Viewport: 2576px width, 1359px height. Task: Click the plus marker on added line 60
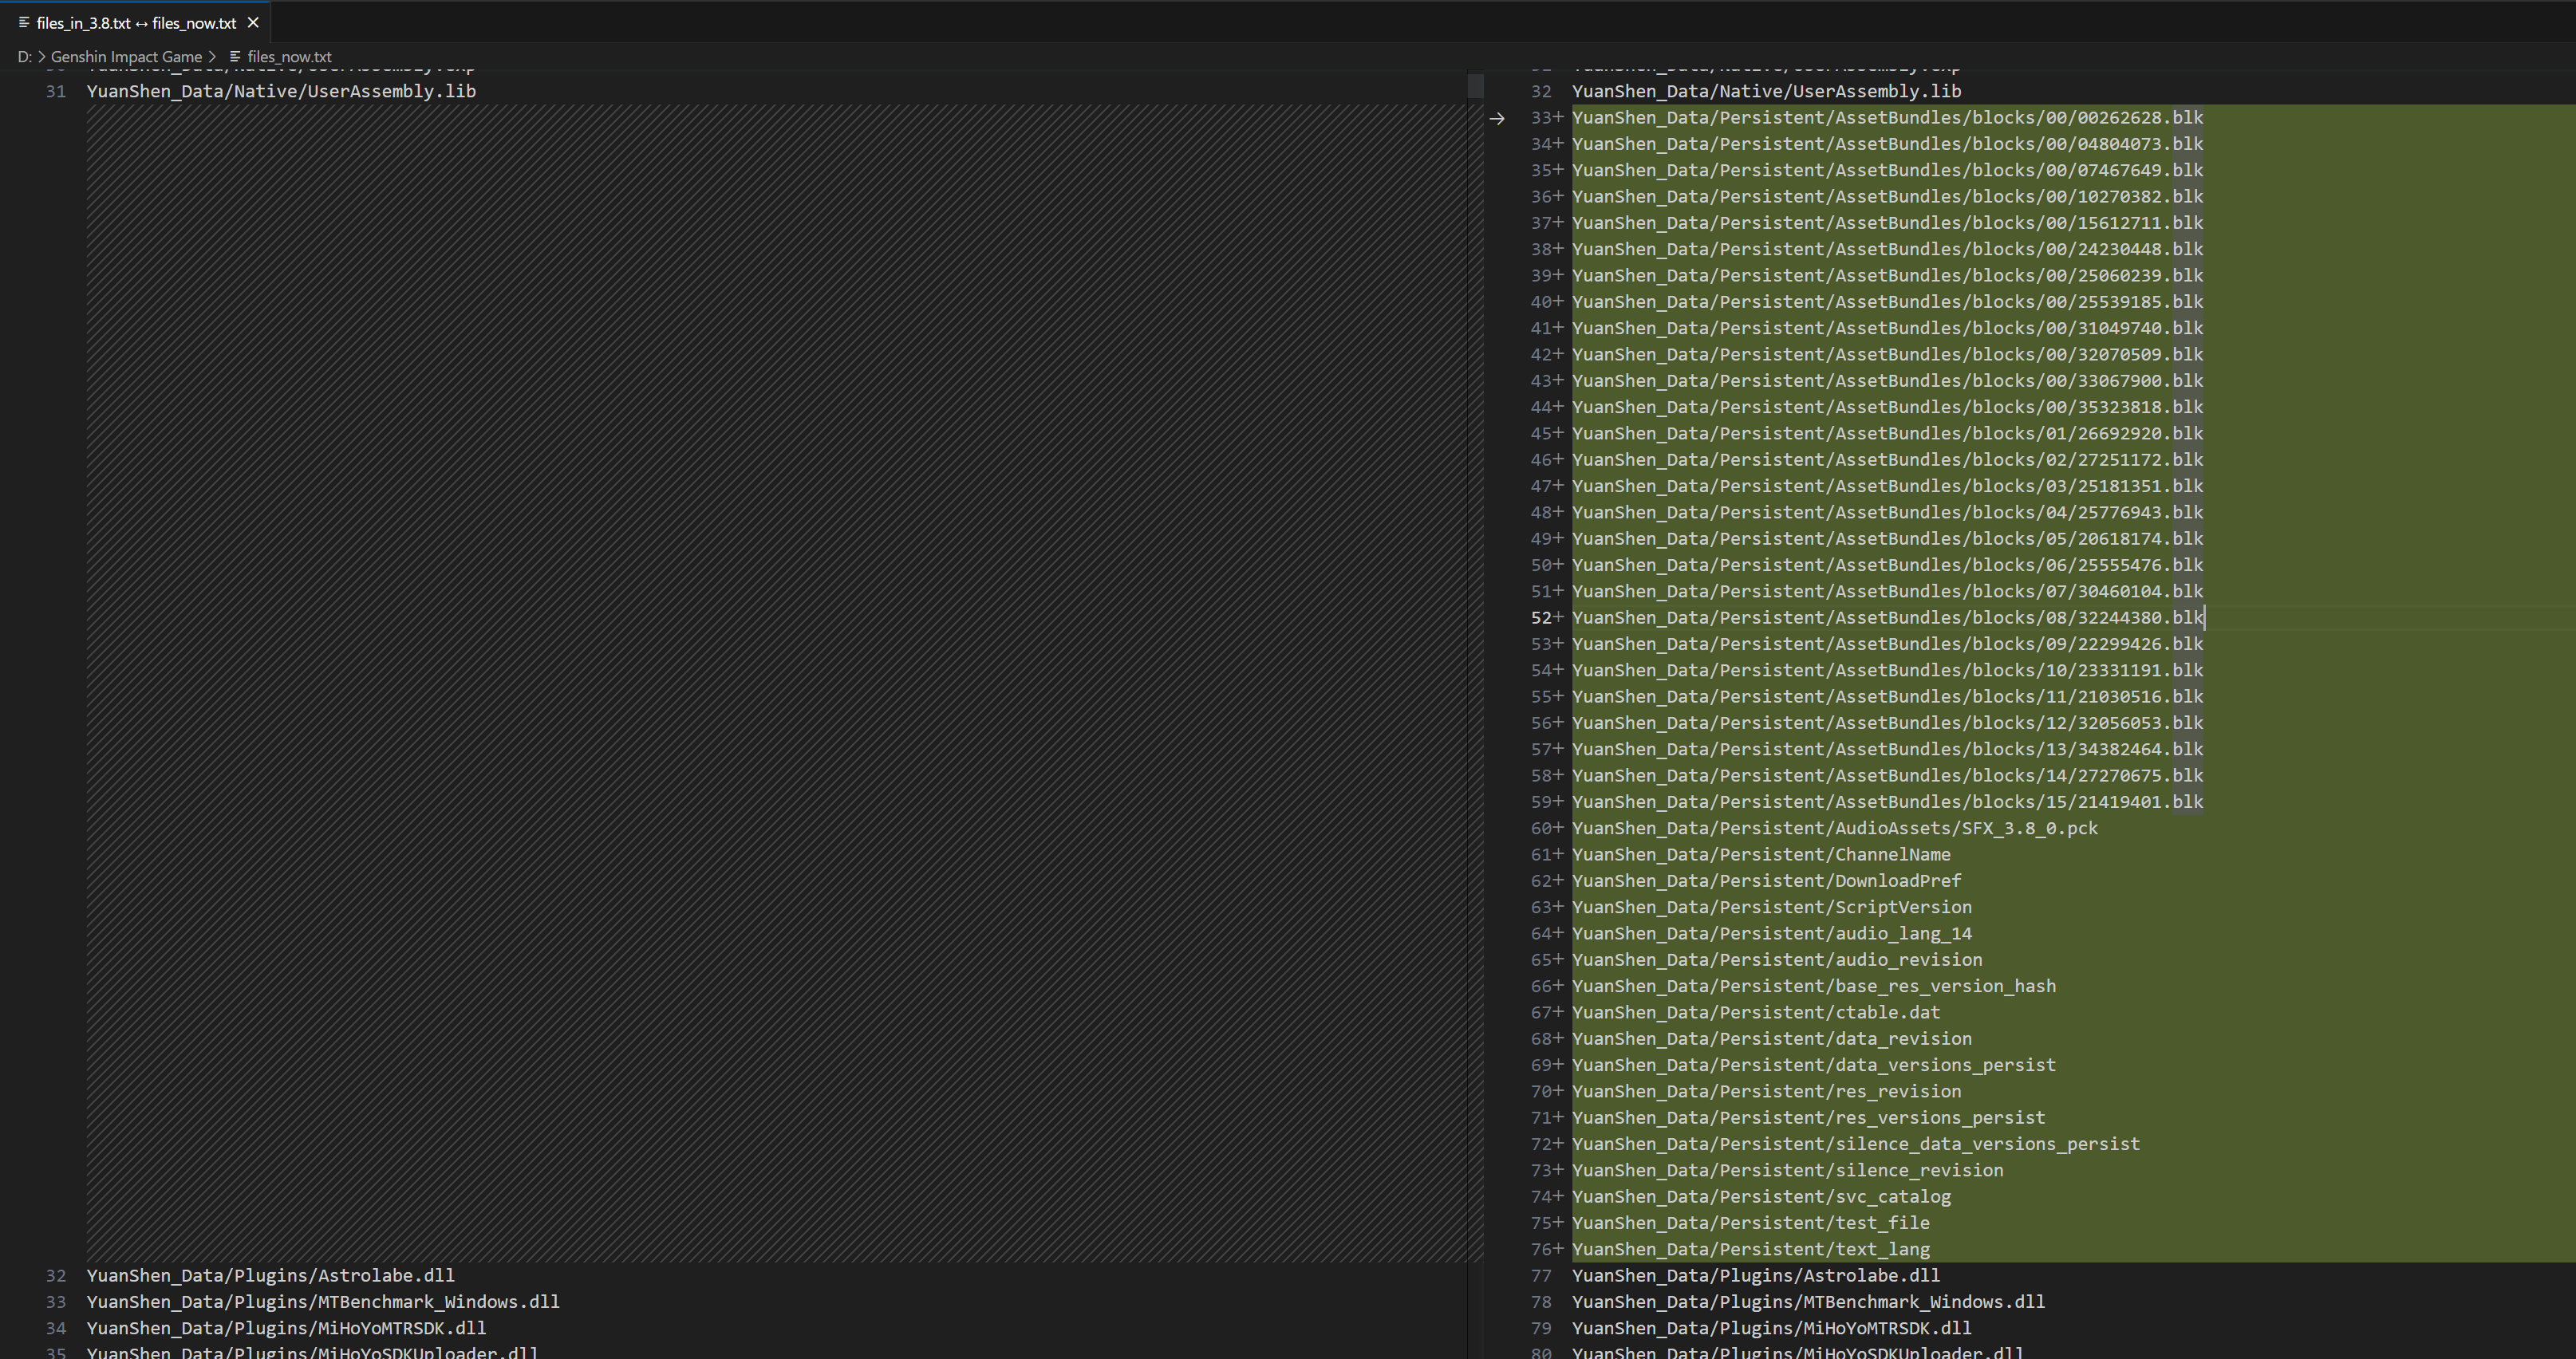pos(1558,828)
